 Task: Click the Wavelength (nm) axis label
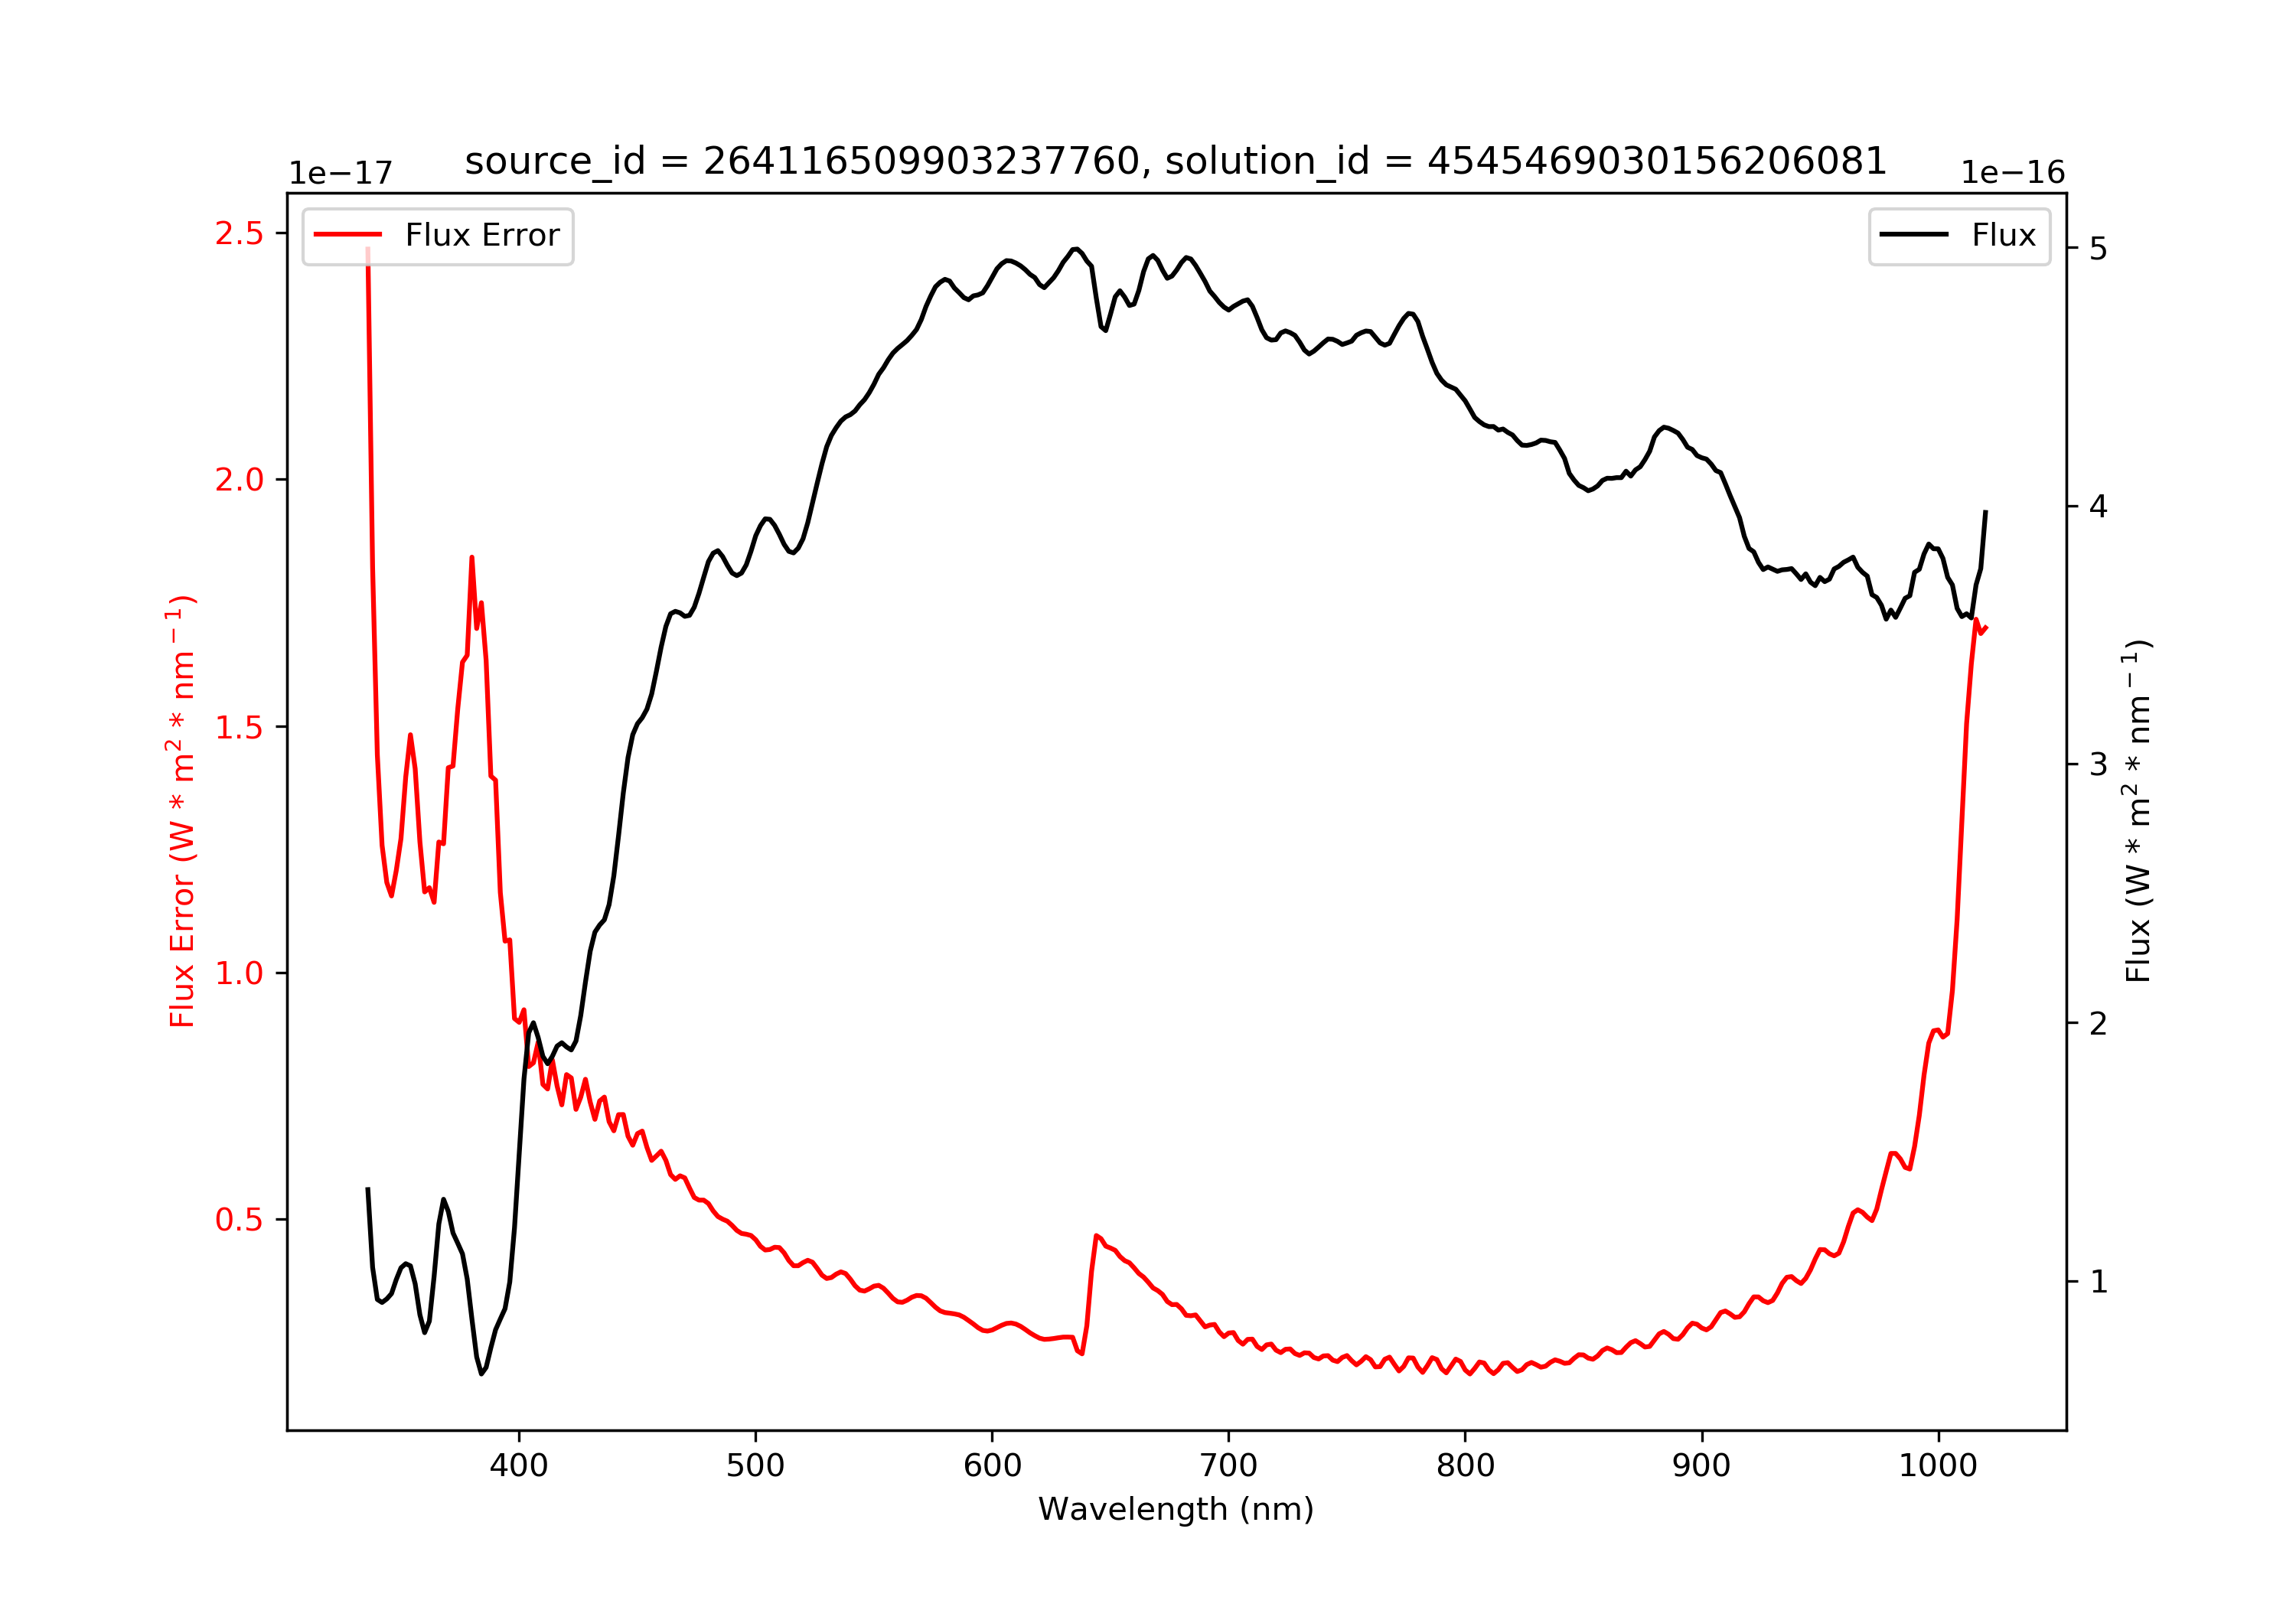tap(1176, 1509)
